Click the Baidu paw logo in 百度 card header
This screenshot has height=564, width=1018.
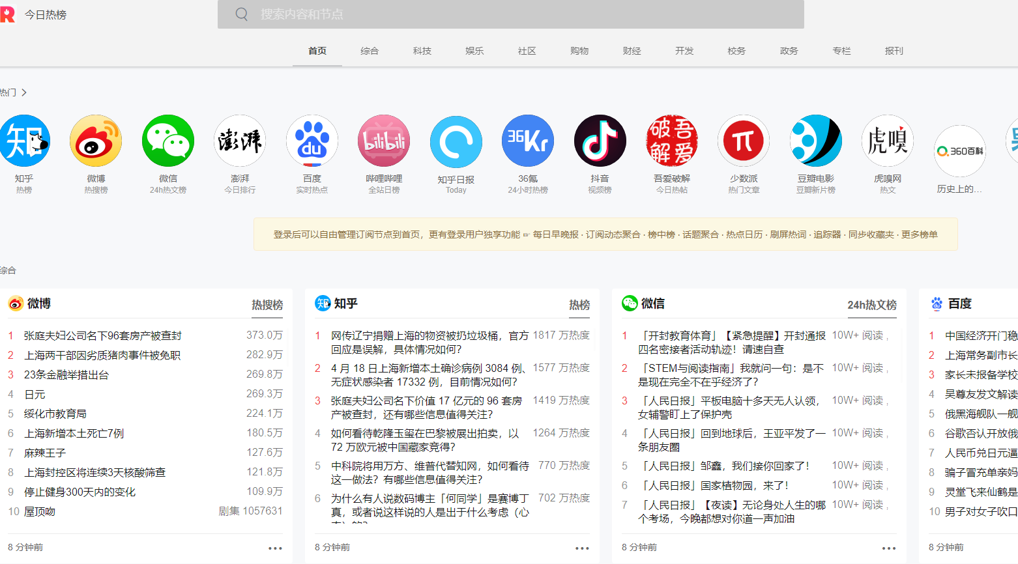pyautogui.click(x=937, y=303)
